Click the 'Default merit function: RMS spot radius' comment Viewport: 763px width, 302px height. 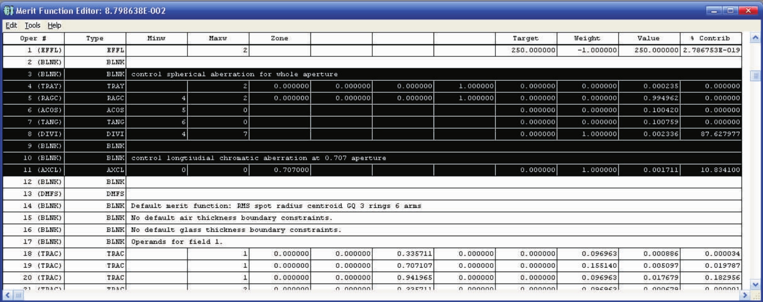coord(277,206)
